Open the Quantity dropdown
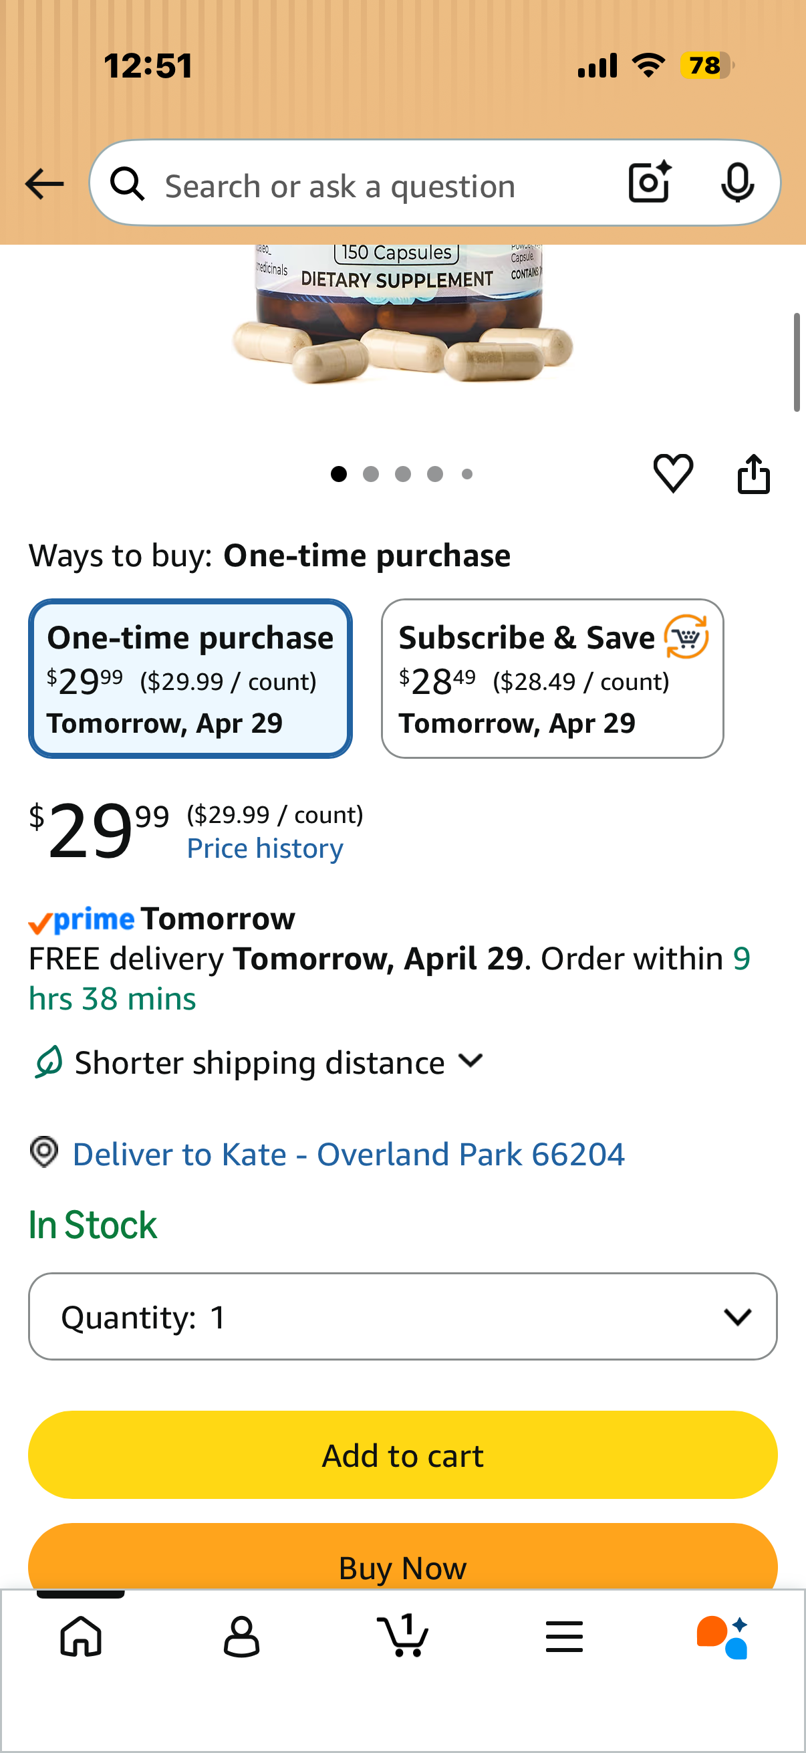806x1753 pixels. click(x=402, y=1317)
